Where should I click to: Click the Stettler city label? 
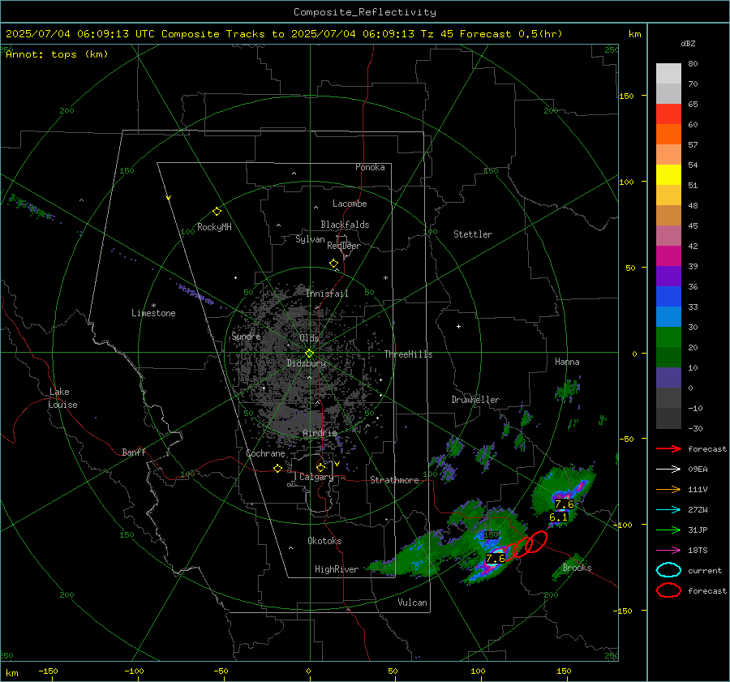coord(473,234)
